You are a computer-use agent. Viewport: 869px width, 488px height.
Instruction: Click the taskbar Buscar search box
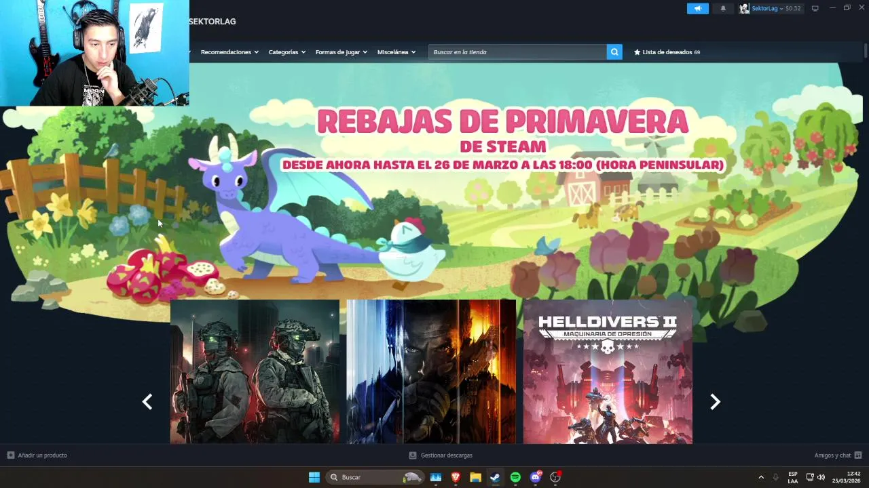click(x=375, y=477)
